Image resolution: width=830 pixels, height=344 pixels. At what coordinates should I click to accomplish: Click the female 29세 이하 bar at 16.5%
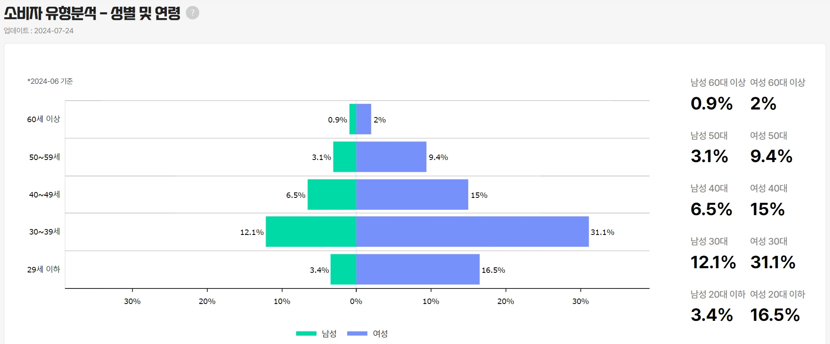click(x=418, y=269)
